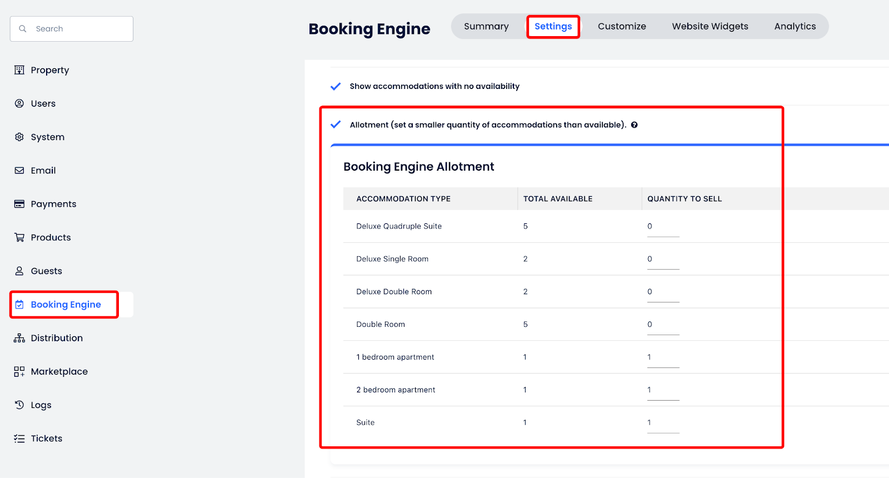Toggle the Allotment checkbox off
889x478 pixels.
click(336, 125)
